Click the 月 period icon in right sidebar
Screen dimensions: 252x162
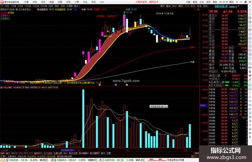pyautogui.click(x=250, y=121)
